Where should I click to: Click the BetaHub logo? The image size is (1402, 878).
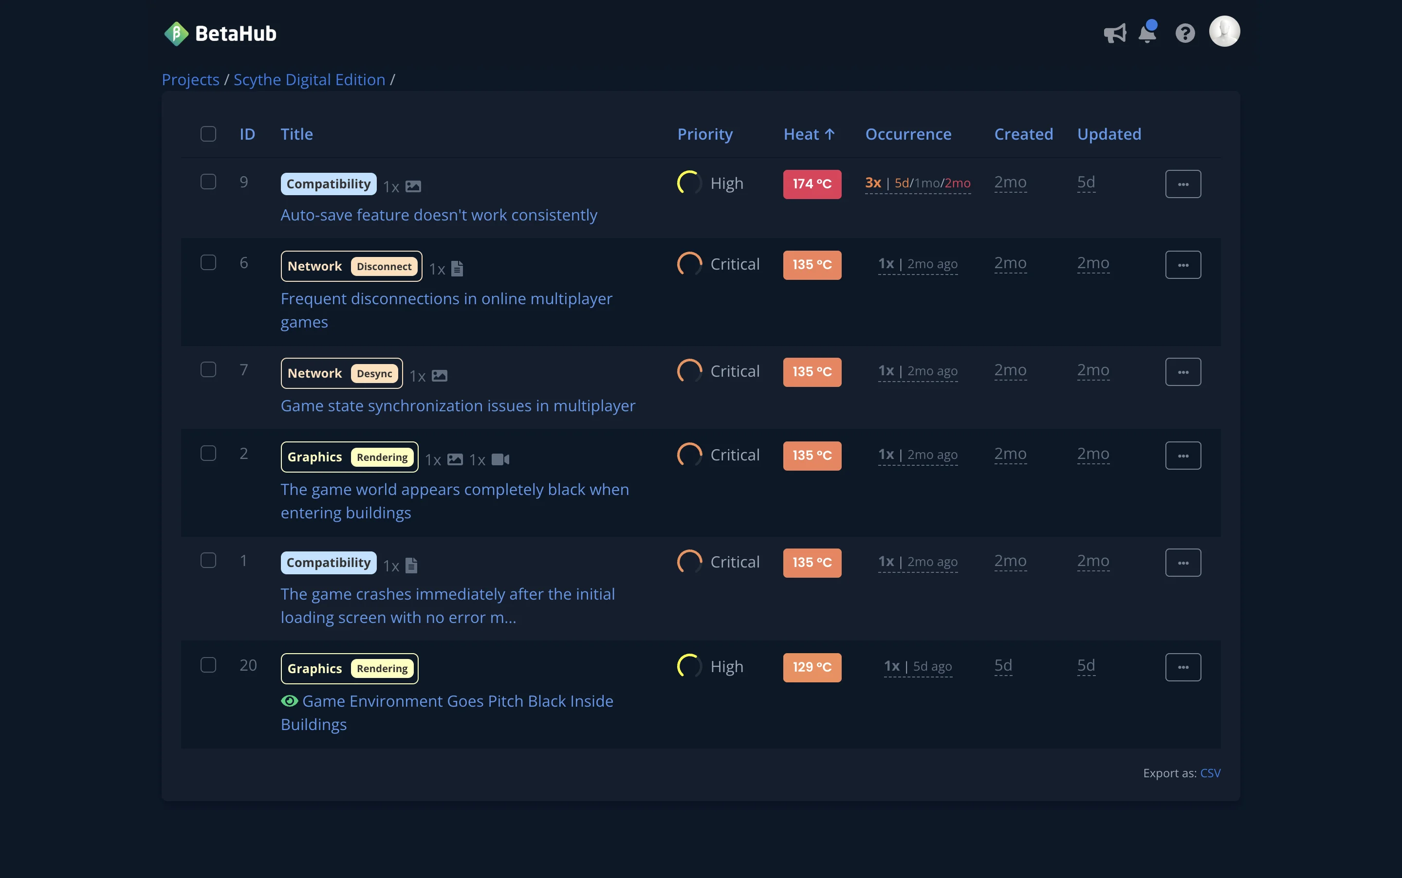tap(220, 33)
